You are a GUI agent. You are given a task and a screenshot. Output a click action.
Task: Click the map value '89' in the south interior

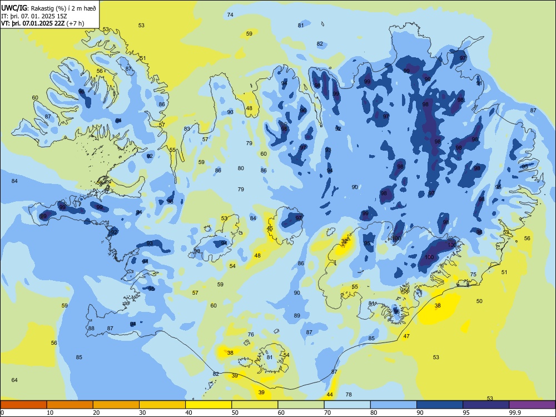[297, 316]
